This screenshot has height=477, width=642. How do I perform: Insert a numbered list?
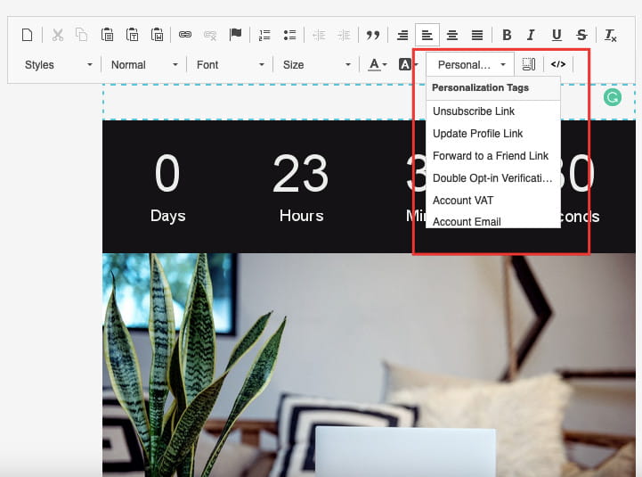pos(264,35)
